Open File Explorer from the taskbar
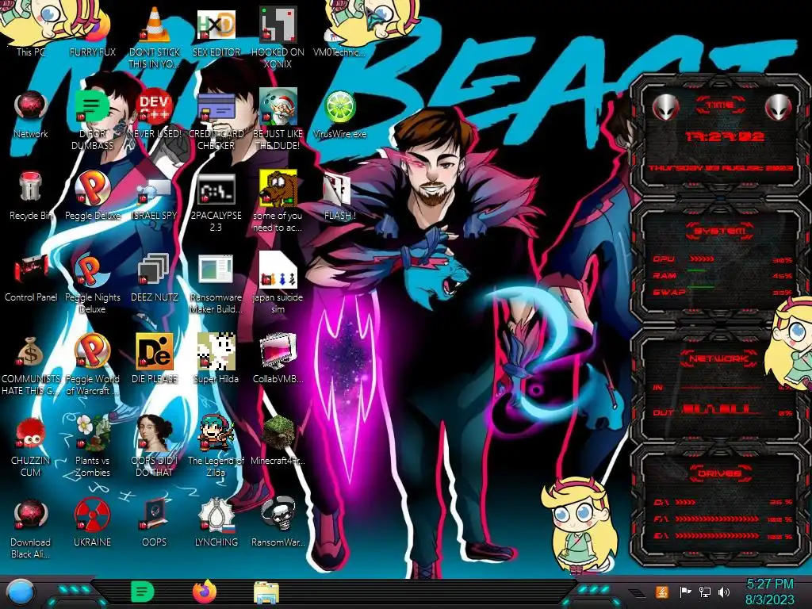 (266, 592)
